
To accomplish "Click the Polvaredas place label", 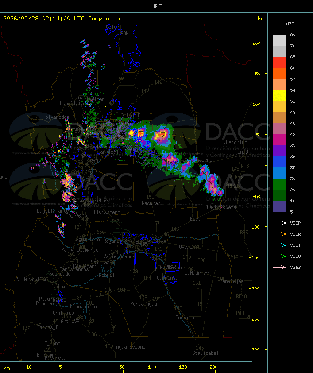I will [x=56, y=117].
